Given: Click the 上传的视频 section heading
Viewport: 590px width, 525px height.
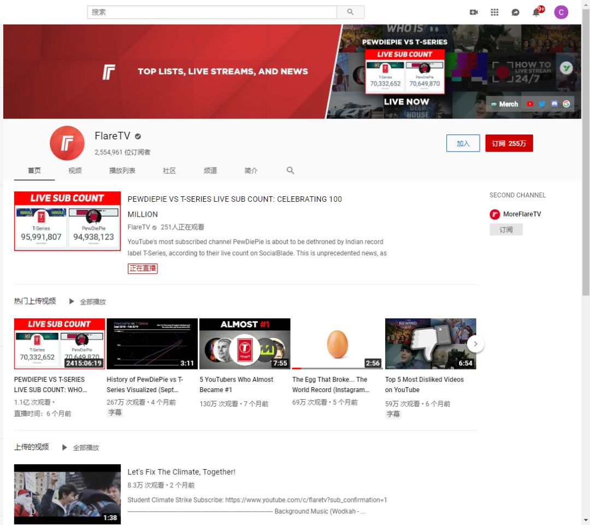Looking at the screenshot, I should (x=31, y=447).
